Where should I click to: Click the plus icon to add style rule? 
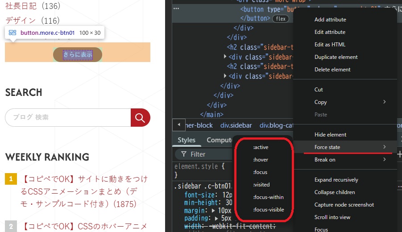coord(399,154)
